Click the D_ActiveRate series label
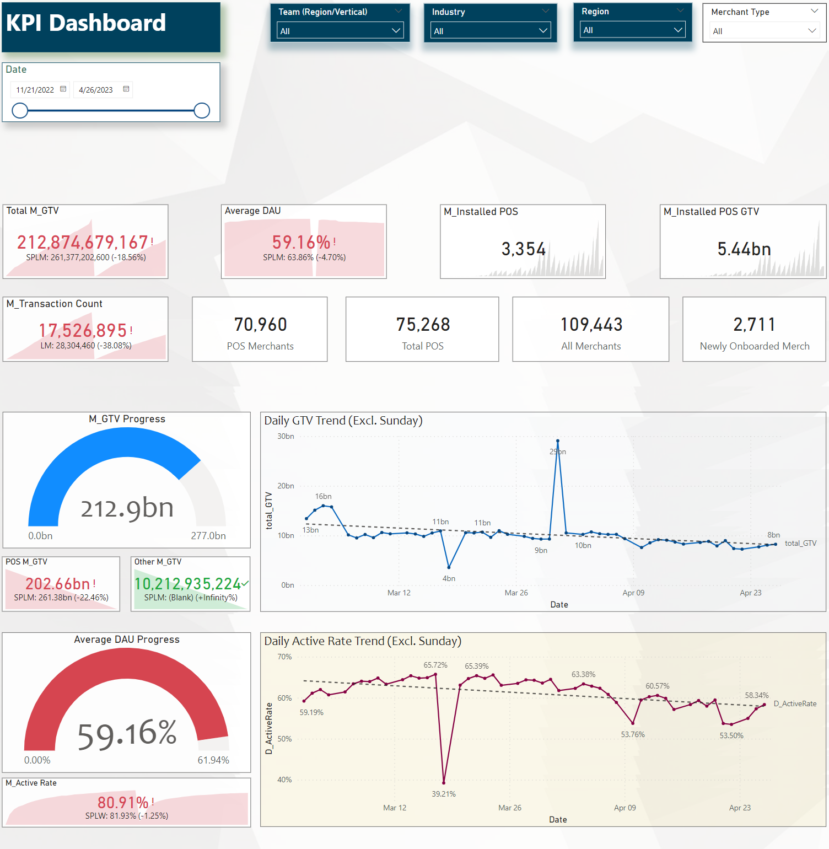The width and height of the screenshot is (829, 849). point(794,703)
